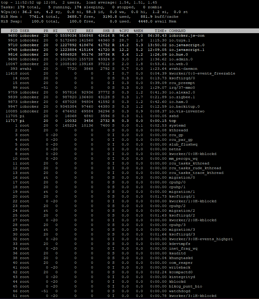Click the rcu_preempt command
The image size is (259, 299).
coord(182,83)
